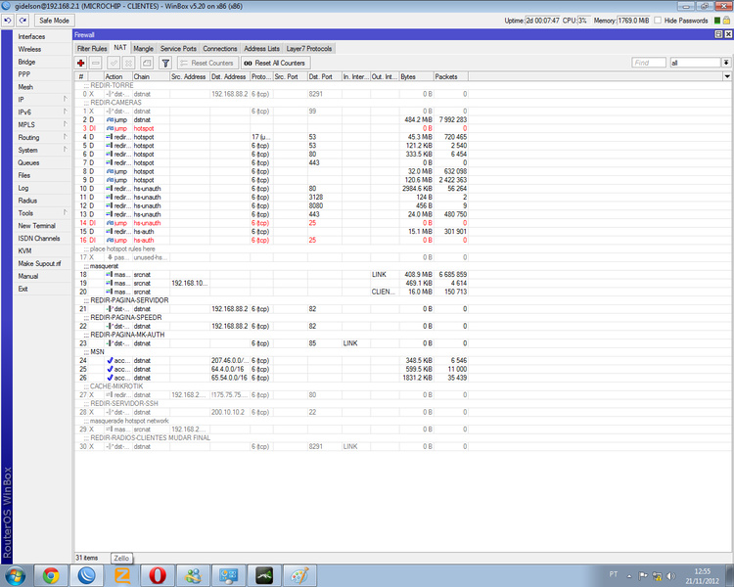Image resolution: width=734 pixels, height=587 pixels.
Task: Click the filter funnel icon
Action: pos(165,63)
